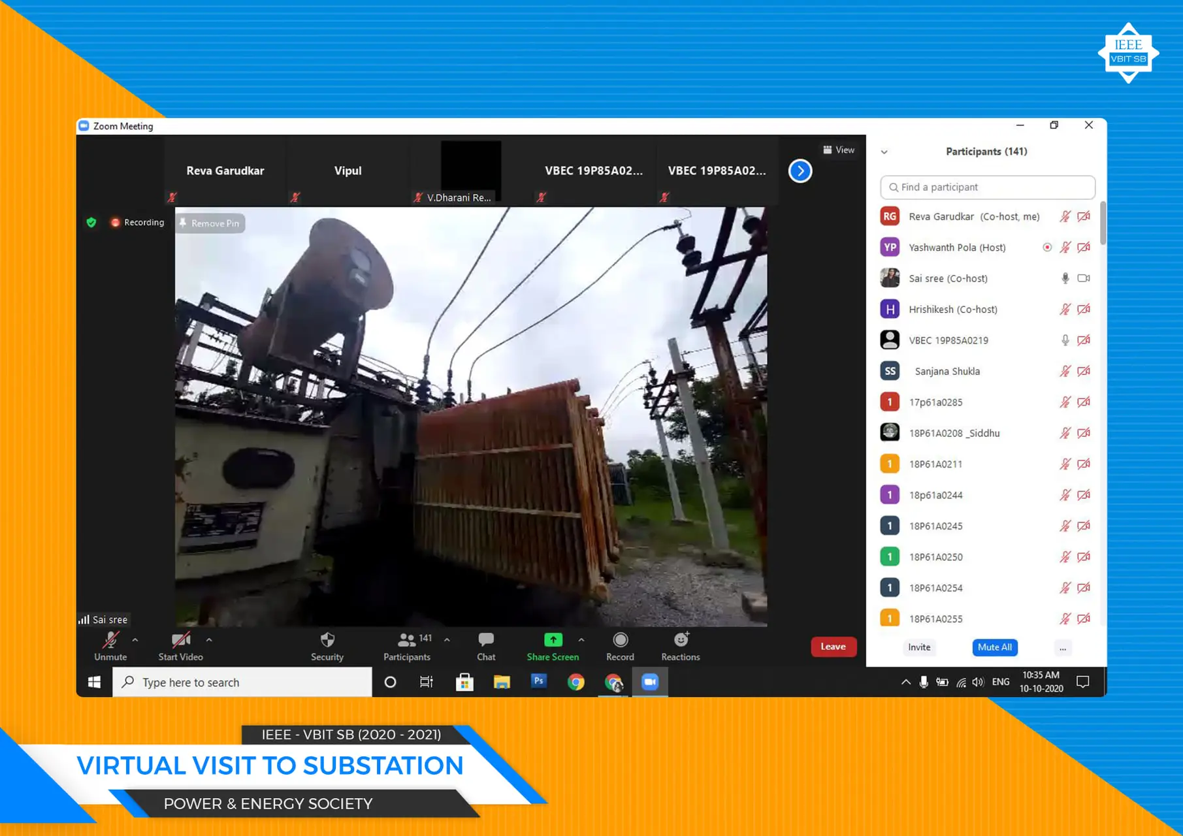Expand the Start Video options chevron
This screenshot has height=836, width=1183.
pos(209,640)
